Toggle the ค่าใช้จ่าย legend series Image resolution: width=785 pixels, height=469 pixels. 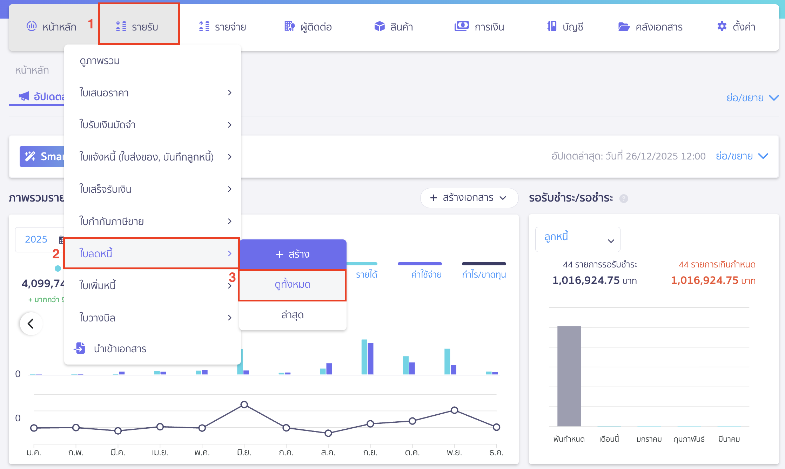tap(426, 274)
